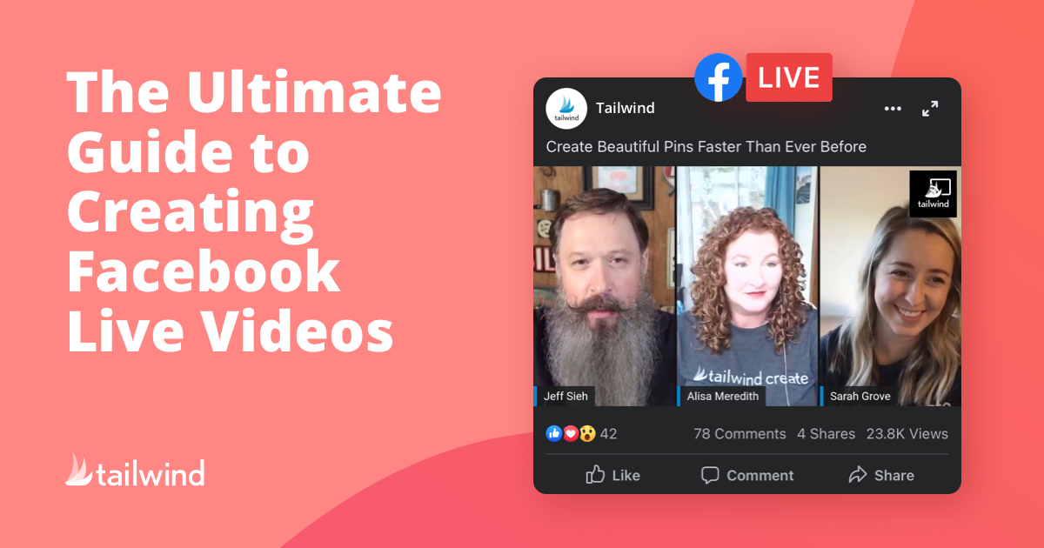1044x548 pixels.
Task: Click the video title about Beautiful Pins
Action: 706,146
